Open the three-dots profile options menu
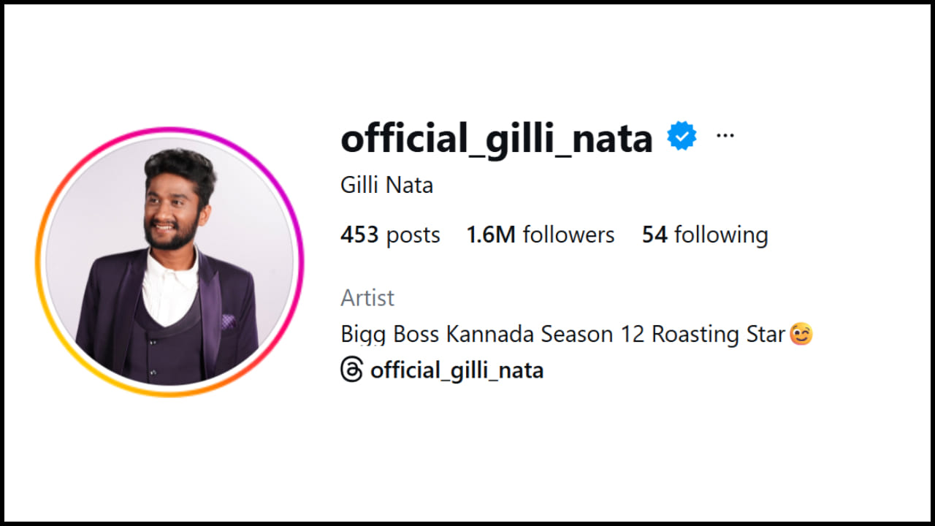Screen dimensions: 935x526 click(725, 136)
